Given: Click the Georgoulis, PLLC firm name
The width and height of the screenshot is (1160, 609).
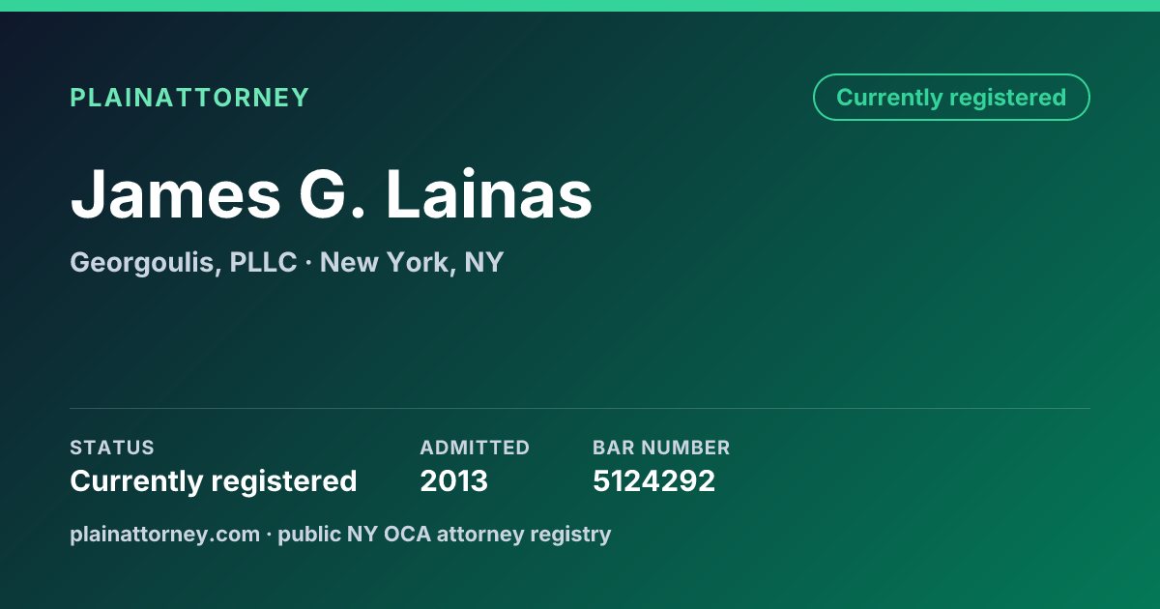Looking at the screenshot, I should [x=184, y=263].
